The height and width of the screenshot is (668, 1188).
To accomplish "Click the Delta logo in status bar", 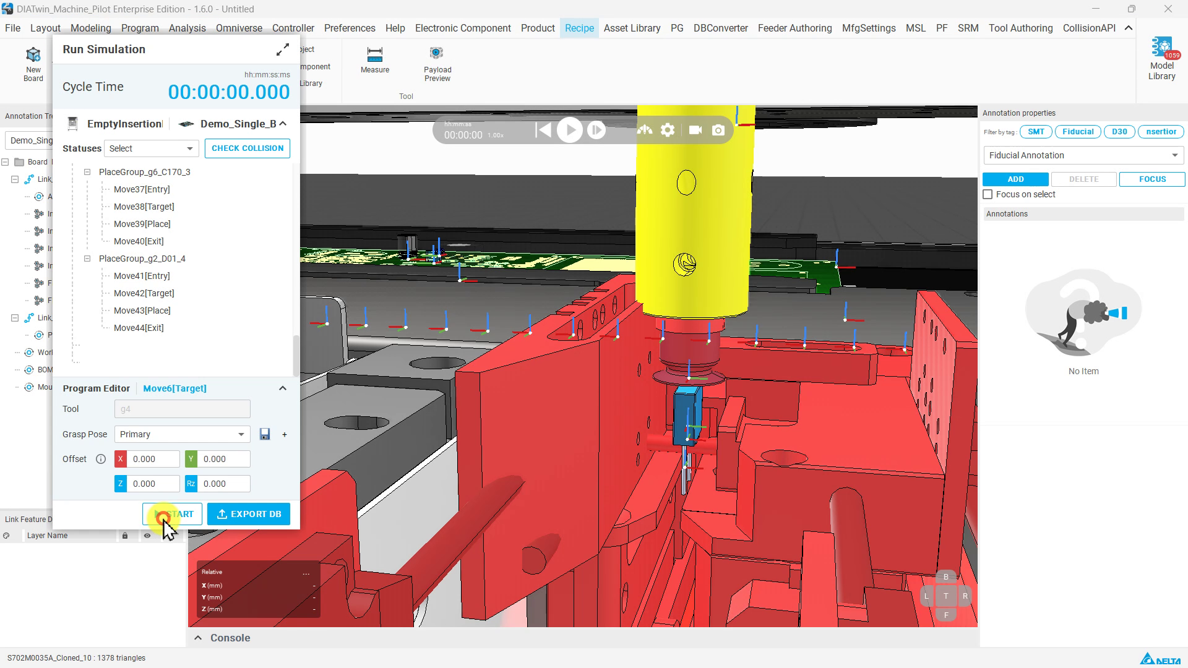I will tap(1161, 659).
